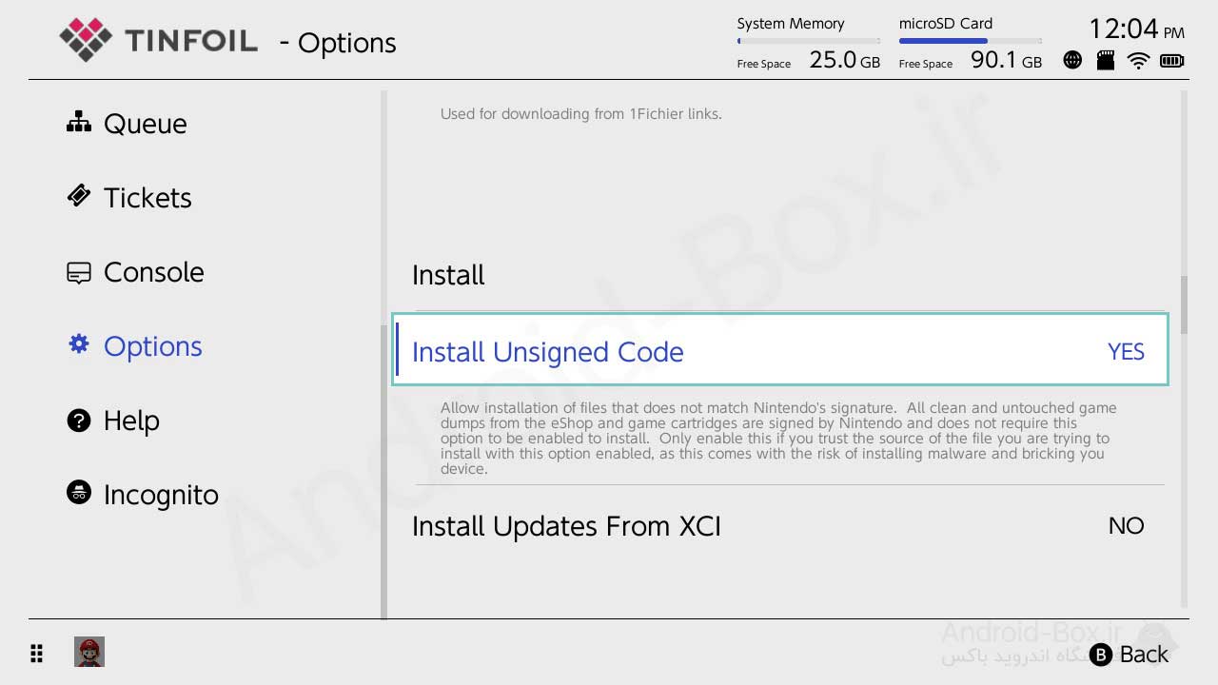Click the battery level indicator

(1171, 61)
